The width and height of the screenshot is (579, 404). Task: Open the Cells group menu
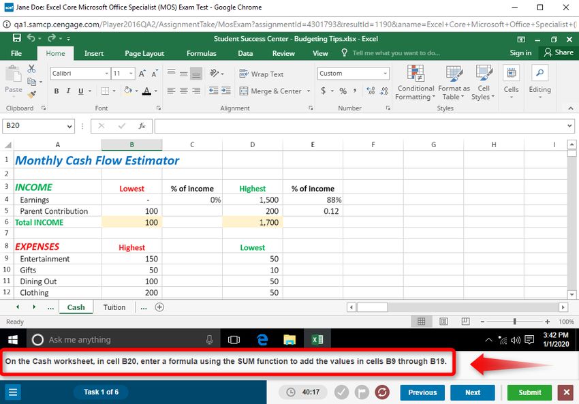511,82
